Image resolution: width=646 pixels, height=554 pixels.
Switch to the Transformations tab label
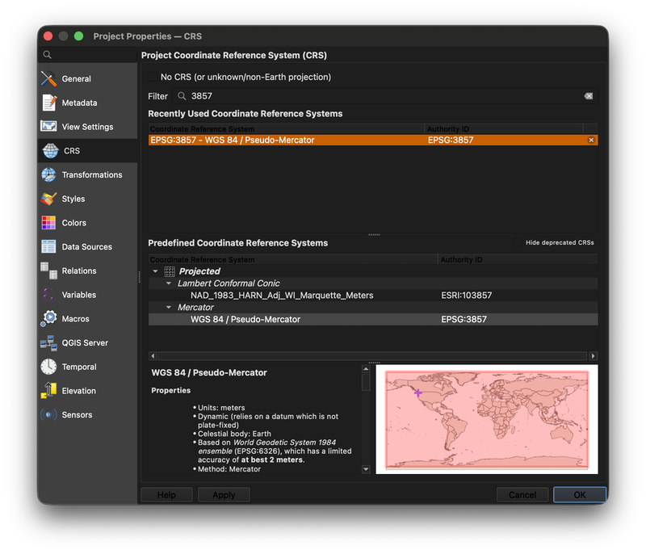pyautogui.click(x=92, y=174)
